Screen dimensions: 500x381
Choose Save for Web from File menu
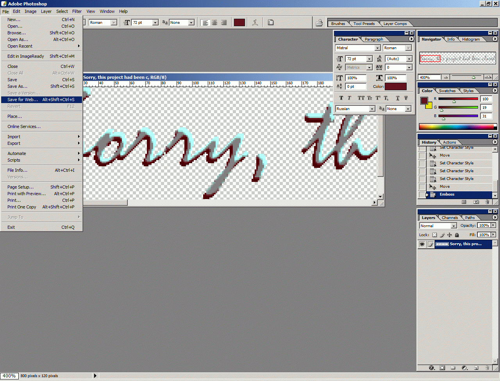(x=41, y=100)
